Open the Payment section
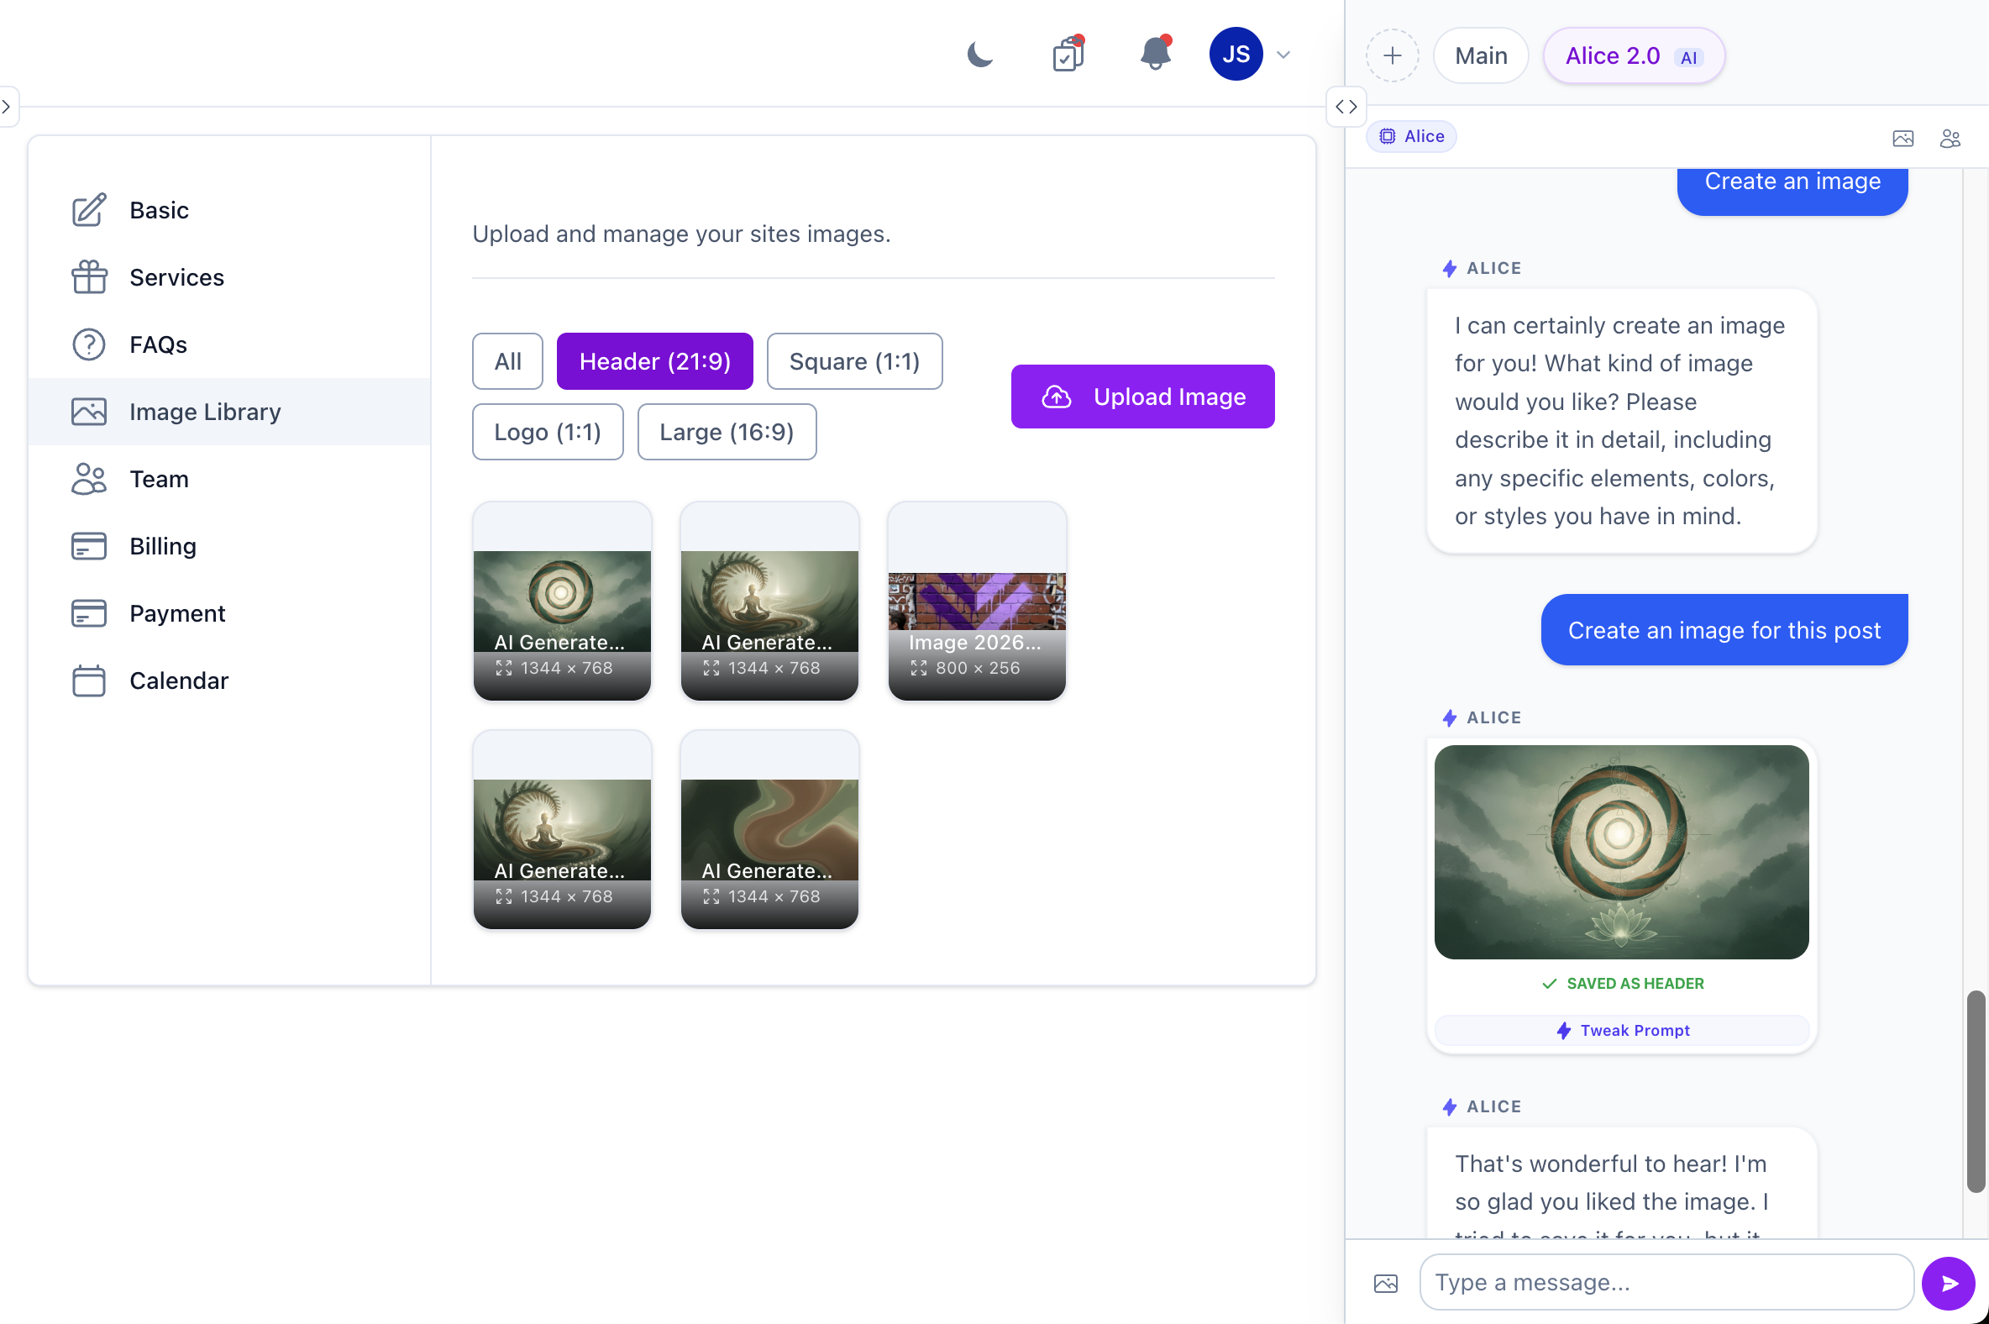The width and height of the screenshot is (1989, 1324). [229, 613]
